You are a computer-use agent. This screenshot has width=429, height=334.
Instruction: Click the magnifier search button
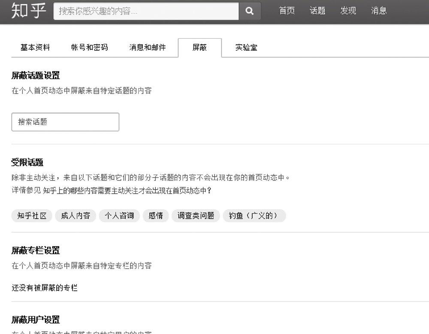(250, 11)
